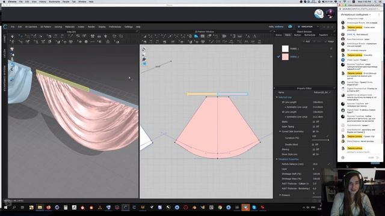
Task: Switch to Button tab in Object Browser
Action: point(297,35)
